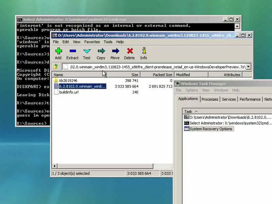The height and width of the screenshot is (204, 272).
Task: Maximize the cmd.exe window
Action: tap(231, 19)
